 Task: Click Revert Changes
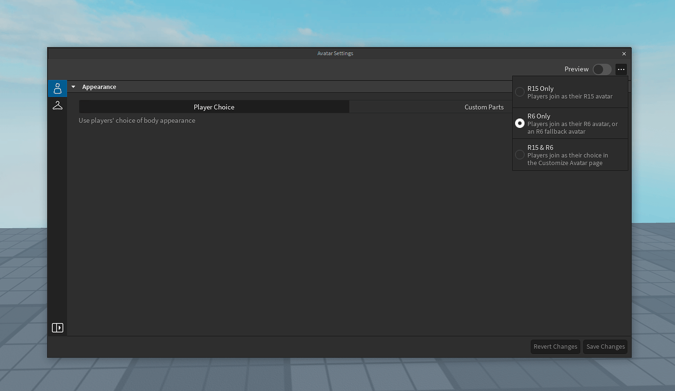(555, 347)
